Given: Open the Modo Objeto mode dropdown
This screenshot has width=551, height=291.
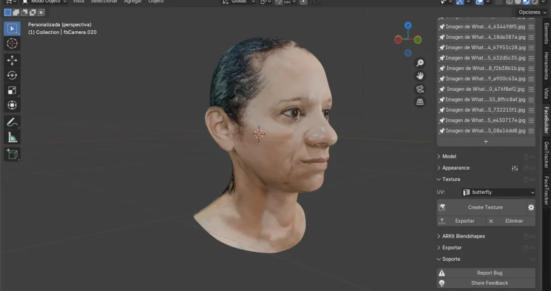Looking at the screenshot, I should (x=45, y=2).
